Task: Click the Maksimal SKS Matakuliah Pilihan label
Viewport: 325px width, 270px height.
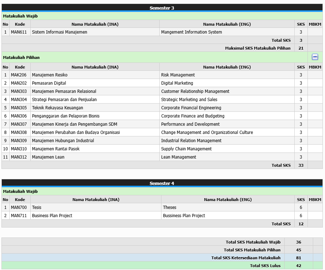Action: 258,48
